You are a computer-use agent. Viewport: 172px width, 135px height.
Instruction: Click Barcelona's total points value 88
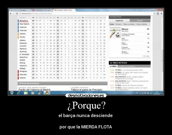(x=33, y=21)
